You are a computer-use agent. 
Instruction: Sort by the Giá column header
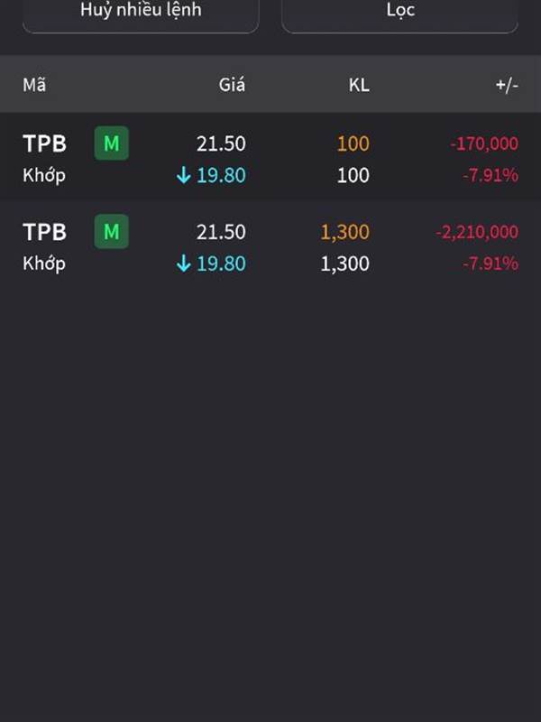pyautogui.click(x=232, y=85)
